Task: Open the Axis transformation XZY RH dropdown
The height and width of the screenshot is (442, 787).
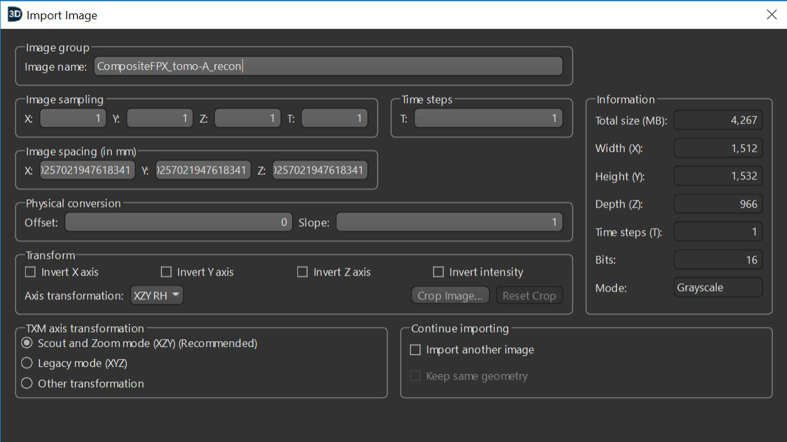Action: pos(157,296)
